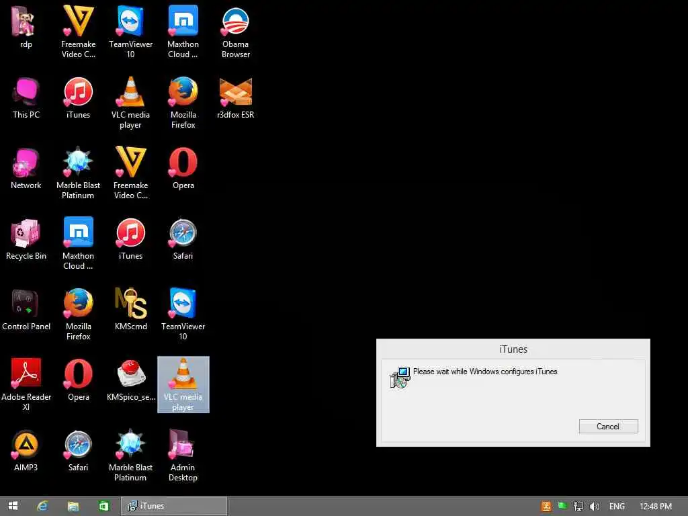The width and height of the screenshot is (688, 516).
Task: Select the Network desktop icon
Action: (x=26, y=169)
